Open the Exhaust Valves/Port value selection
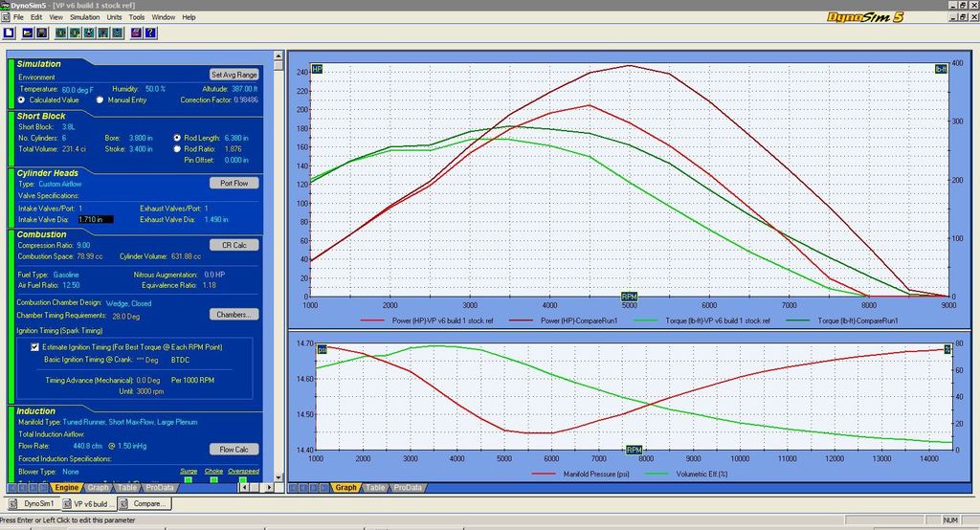Viewport: 980px width, 530px height. 207,209
